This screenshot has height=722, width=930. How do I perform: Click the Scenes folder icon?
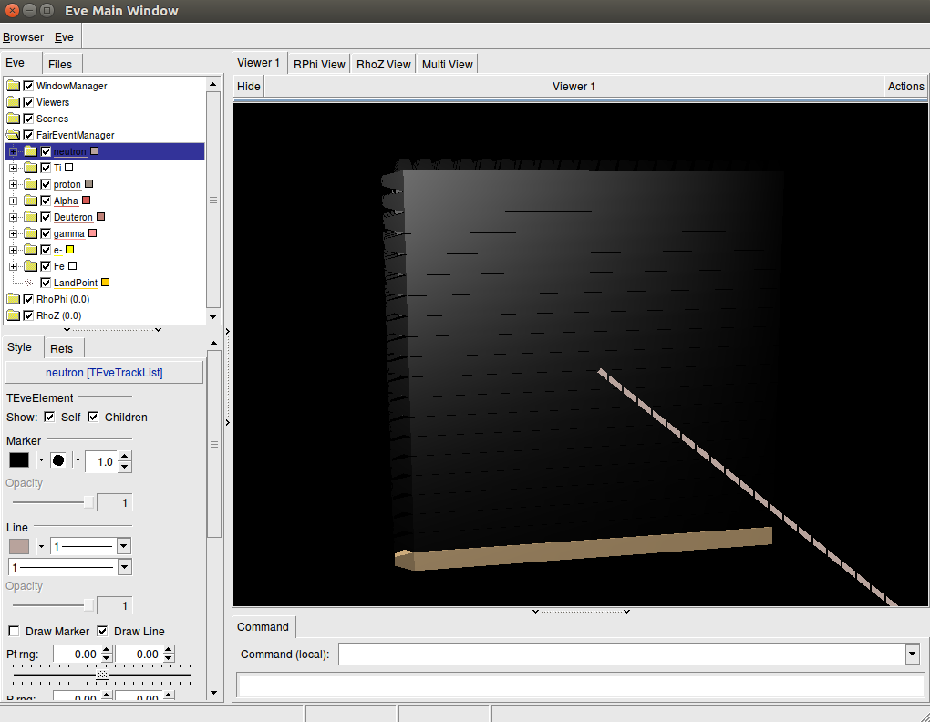[x=14, y=119]
